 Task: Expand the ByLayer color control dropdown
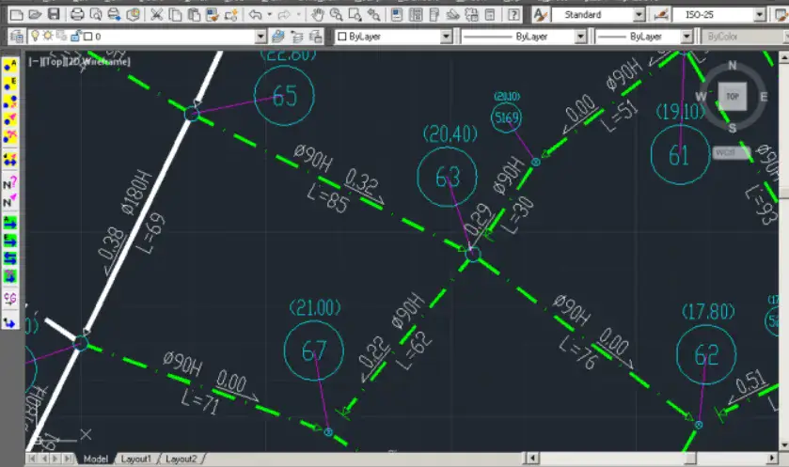click(446, 37)
